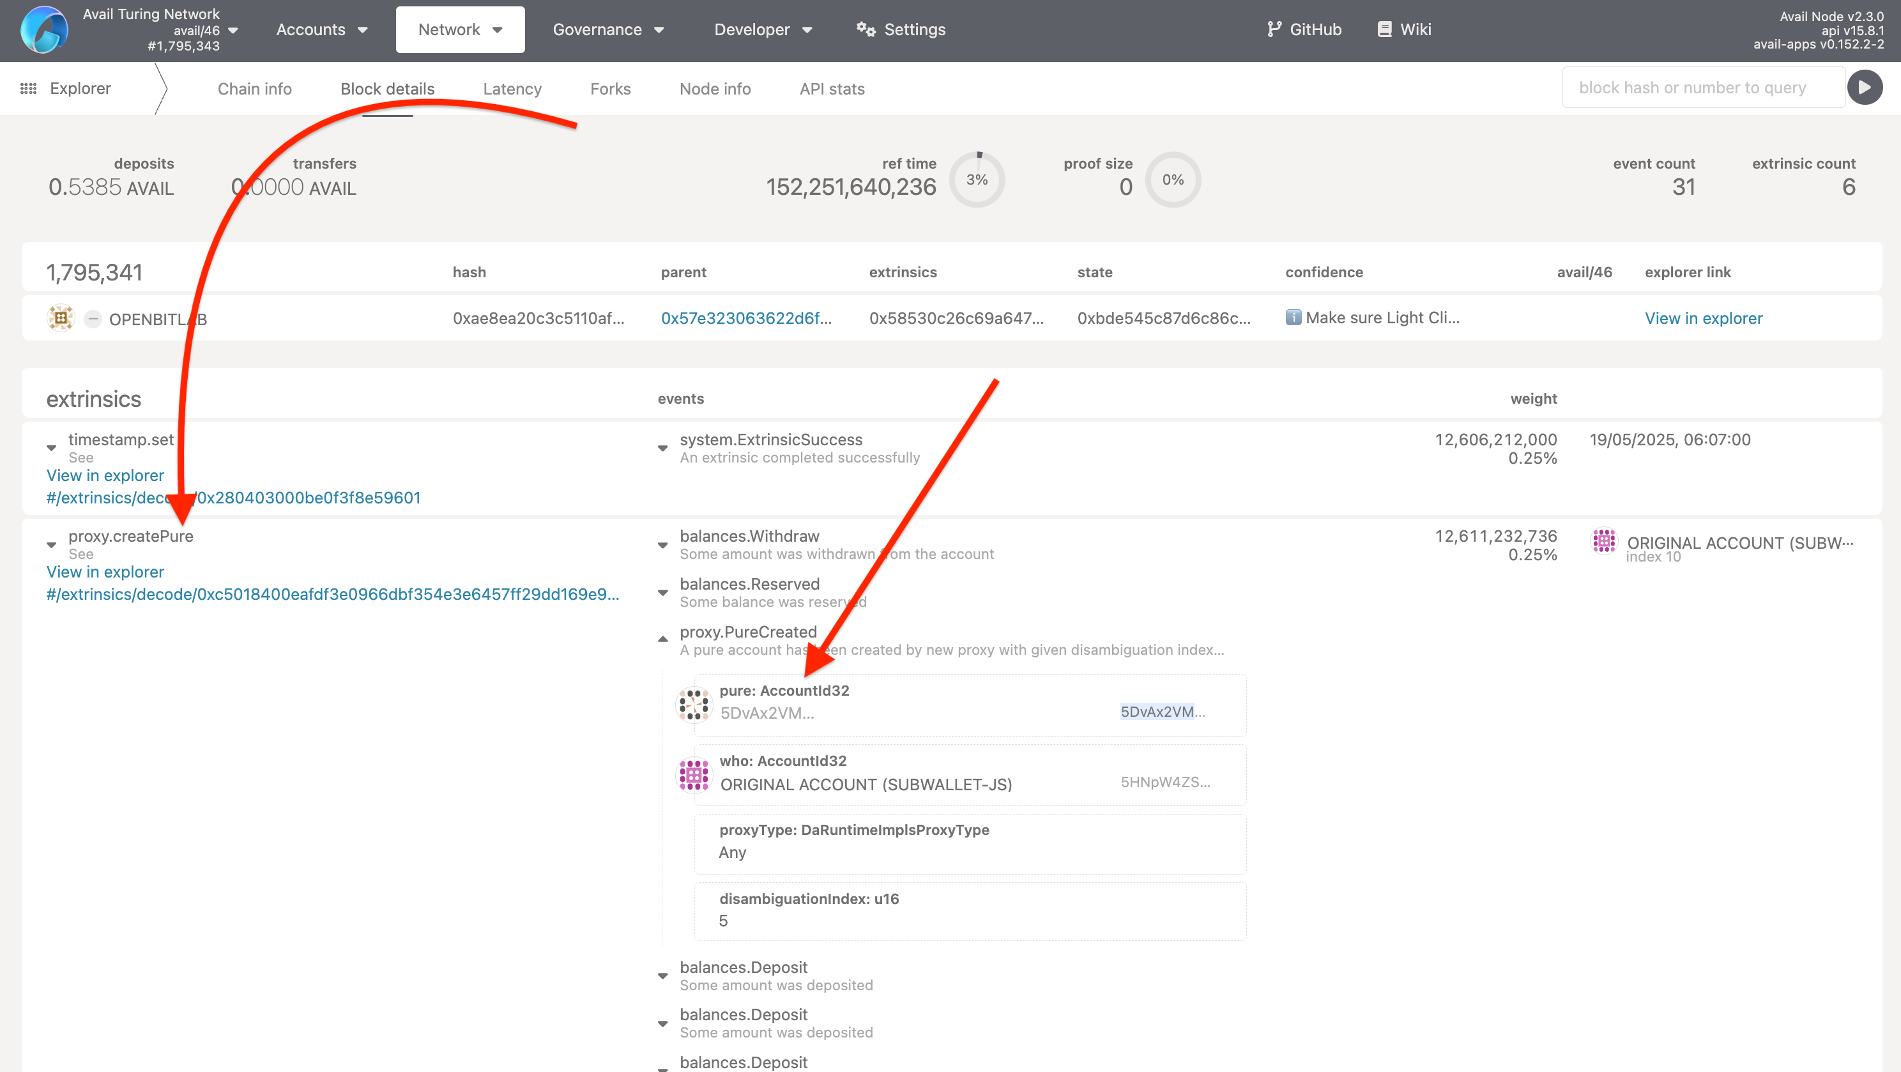Switch to the Chain info tab
The width and height of the screenshot is (1901, 1072).
coord(254,89)
